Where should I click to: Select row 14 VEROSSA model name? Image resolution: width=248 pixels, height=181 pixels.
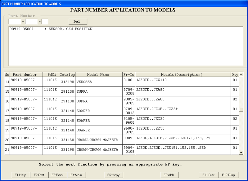(x=99, y=82)
